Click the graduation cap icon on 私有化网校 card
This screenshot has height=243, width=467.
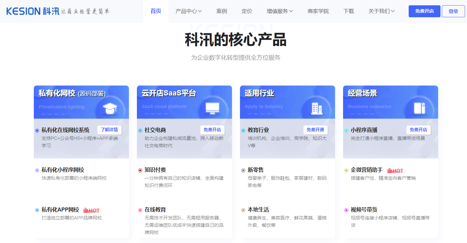click(x=110, y=108)
